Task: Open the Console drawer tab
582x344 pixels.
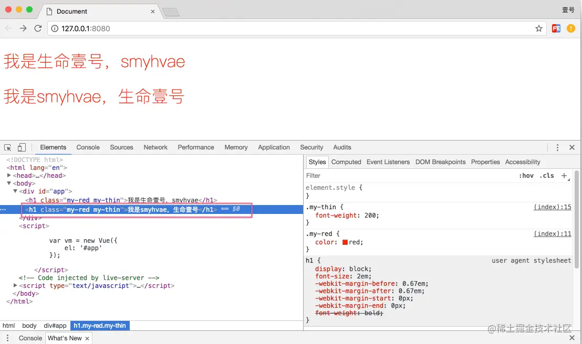Action: [x=30, y=338]
